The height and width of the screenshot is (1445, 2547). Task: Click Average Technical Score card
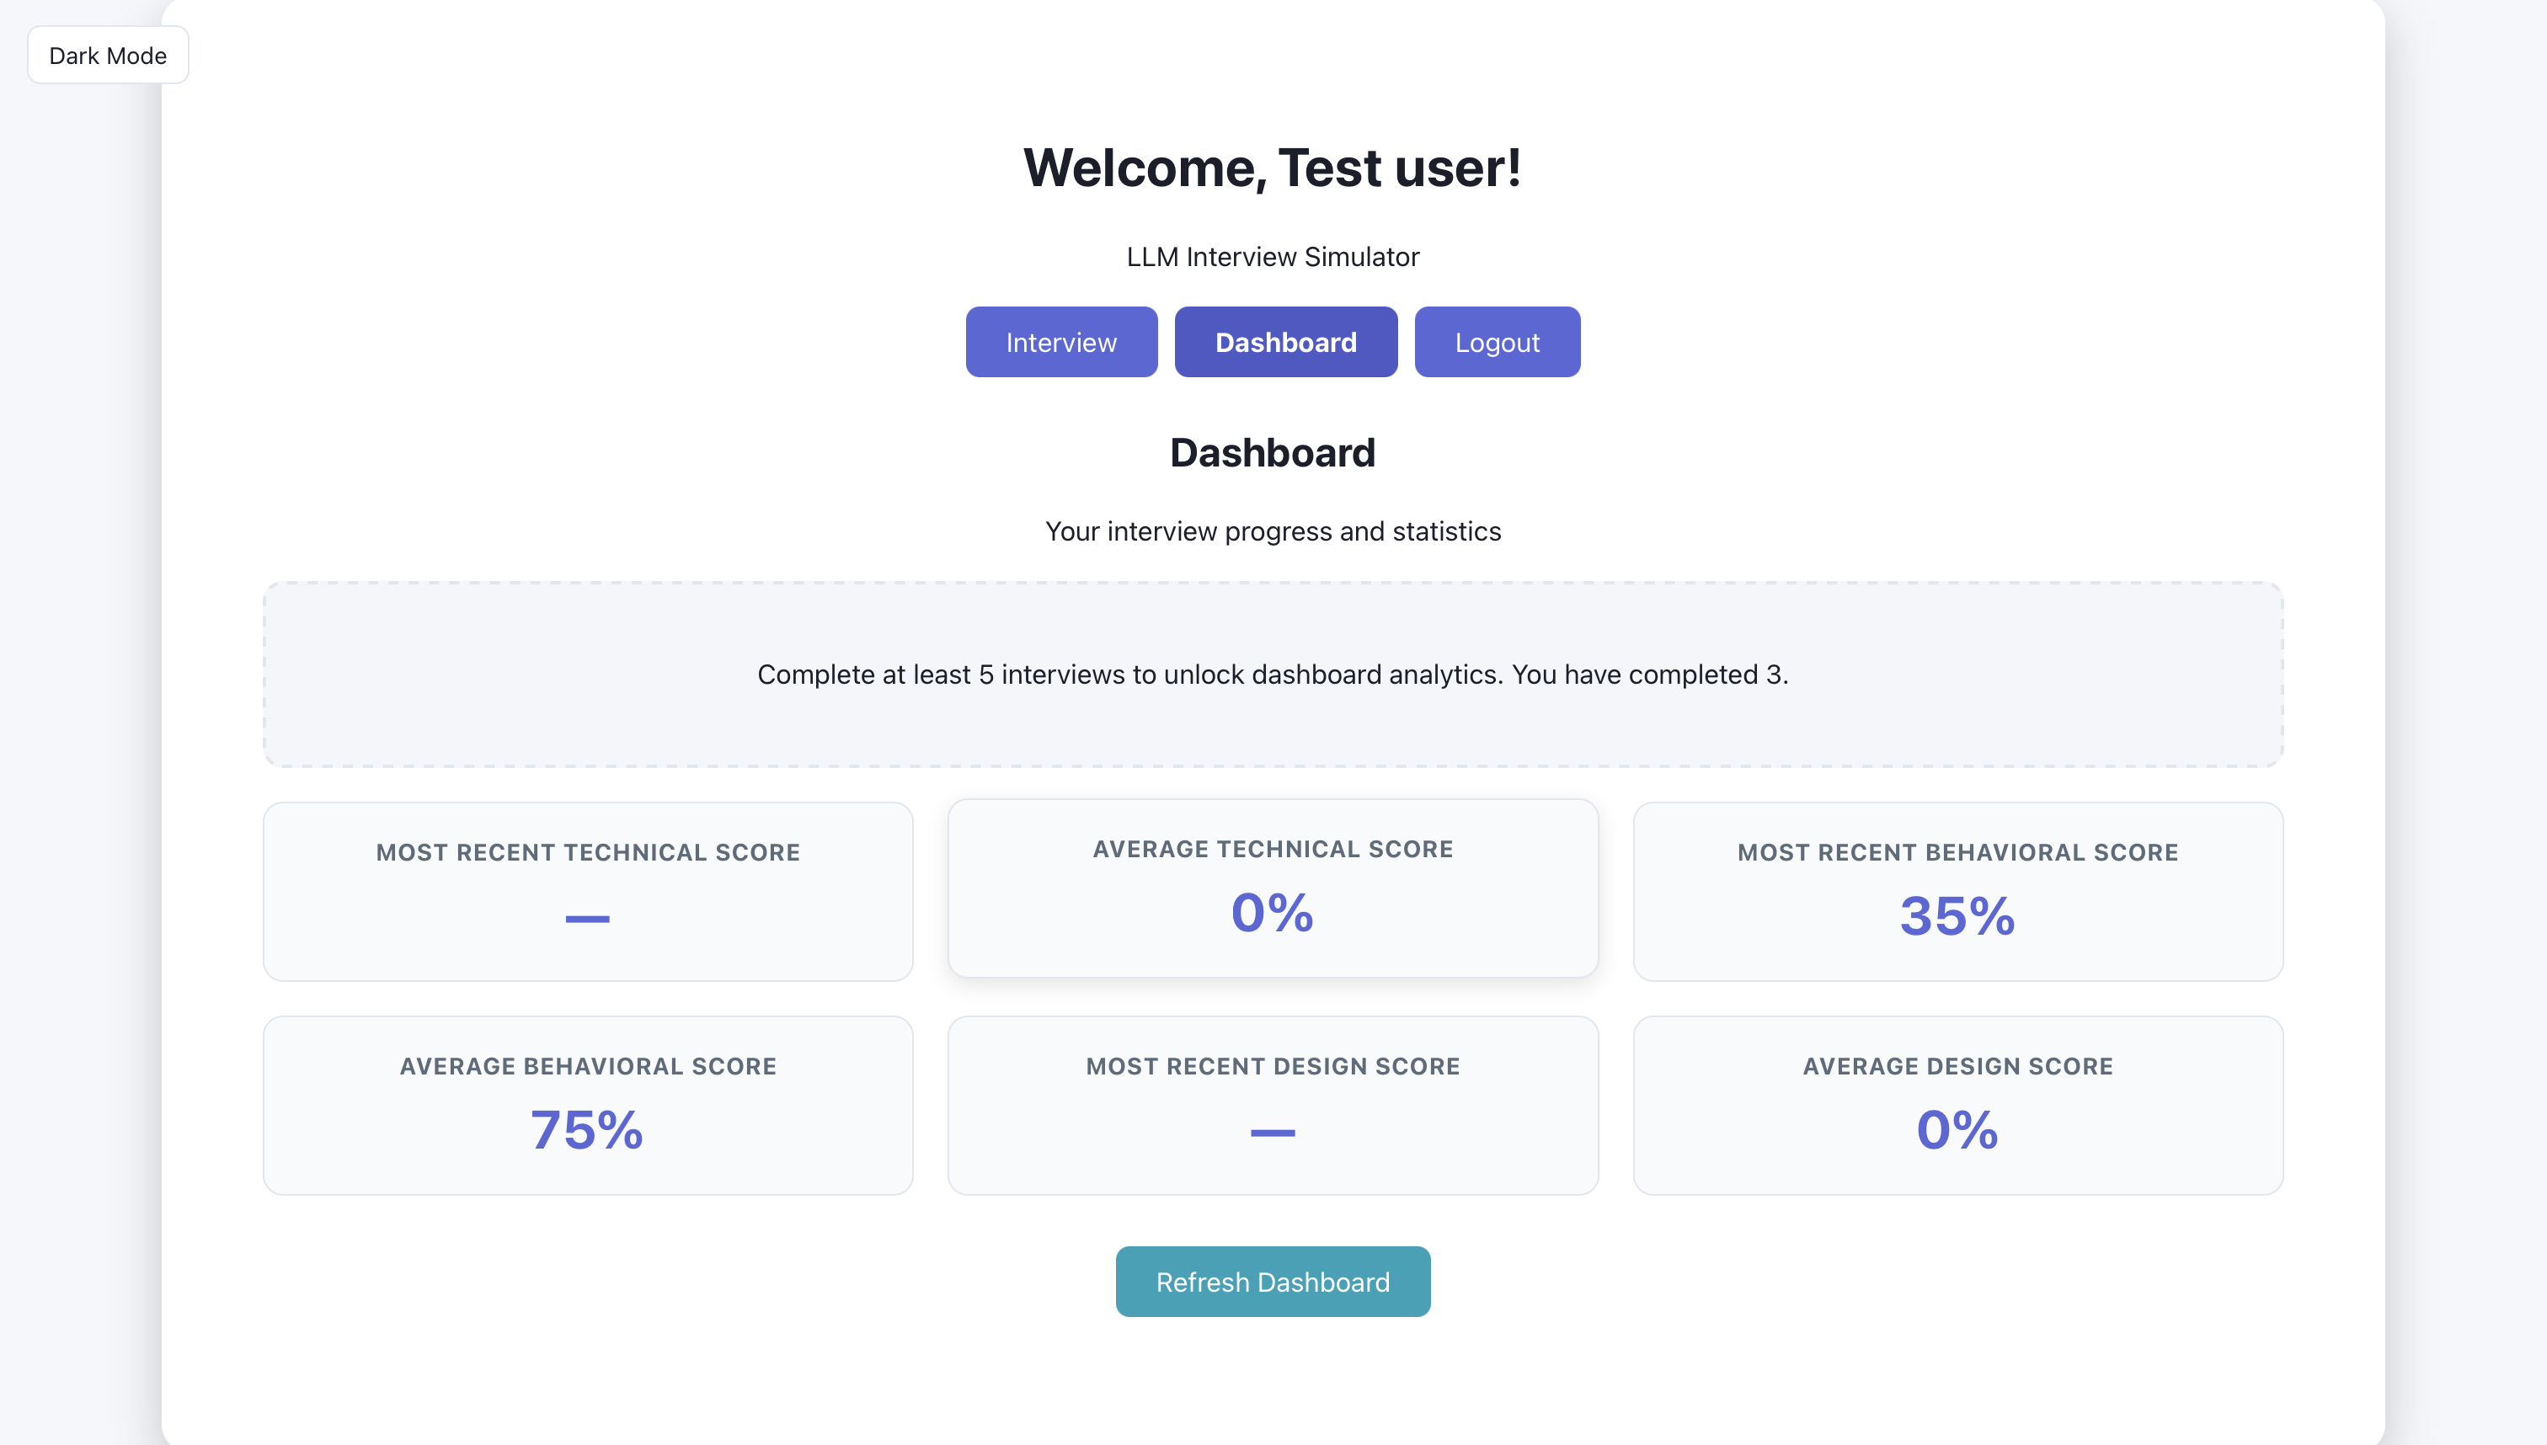coord(1272,888)
